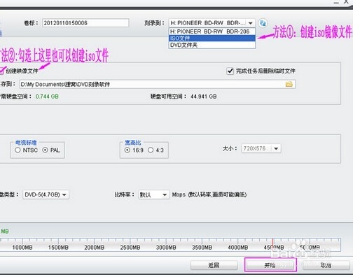353x277 pixels.
Task: Click the 开始 button
Action: (x=270, y=265)
